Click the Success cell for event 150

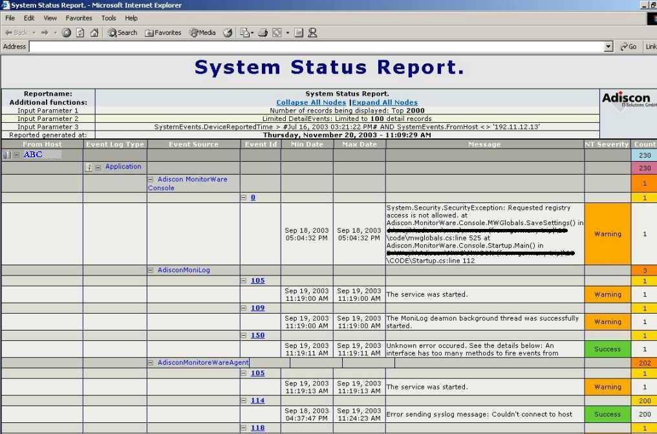pyautogui.click(x=608, y=349)
